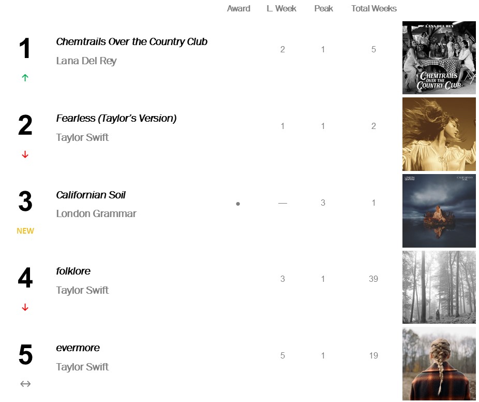Click the red down arrow under rank 2
479x402 pixels.
pyautogui.click(x=25, y=154)
